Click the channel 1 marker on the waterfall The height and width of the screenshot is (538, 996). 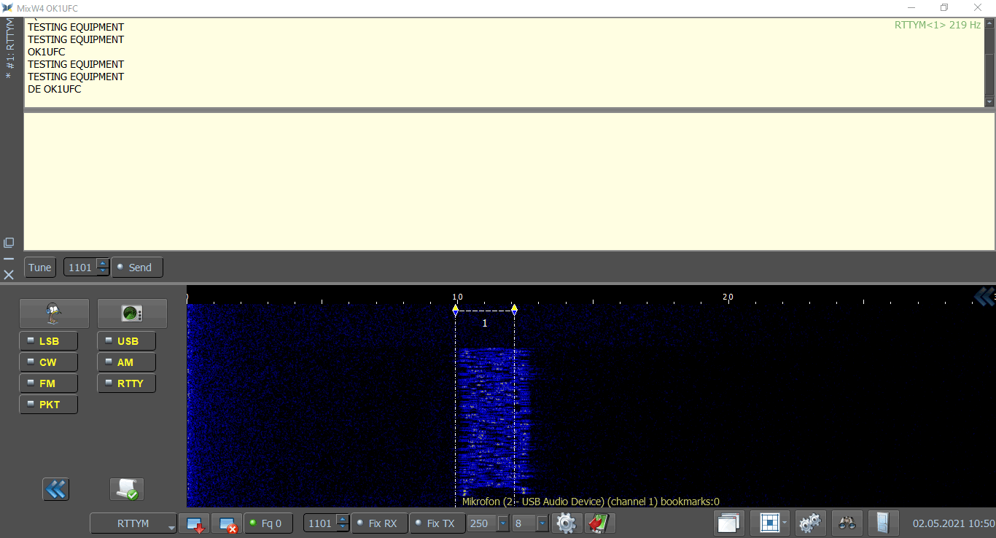pyautogui.click(x=485, y=323)
